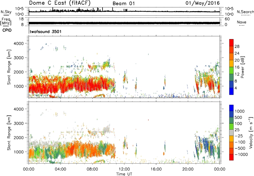Click the 'Power [dB]' colorbar label
254x176 pixels.
(x=243, y=67)
